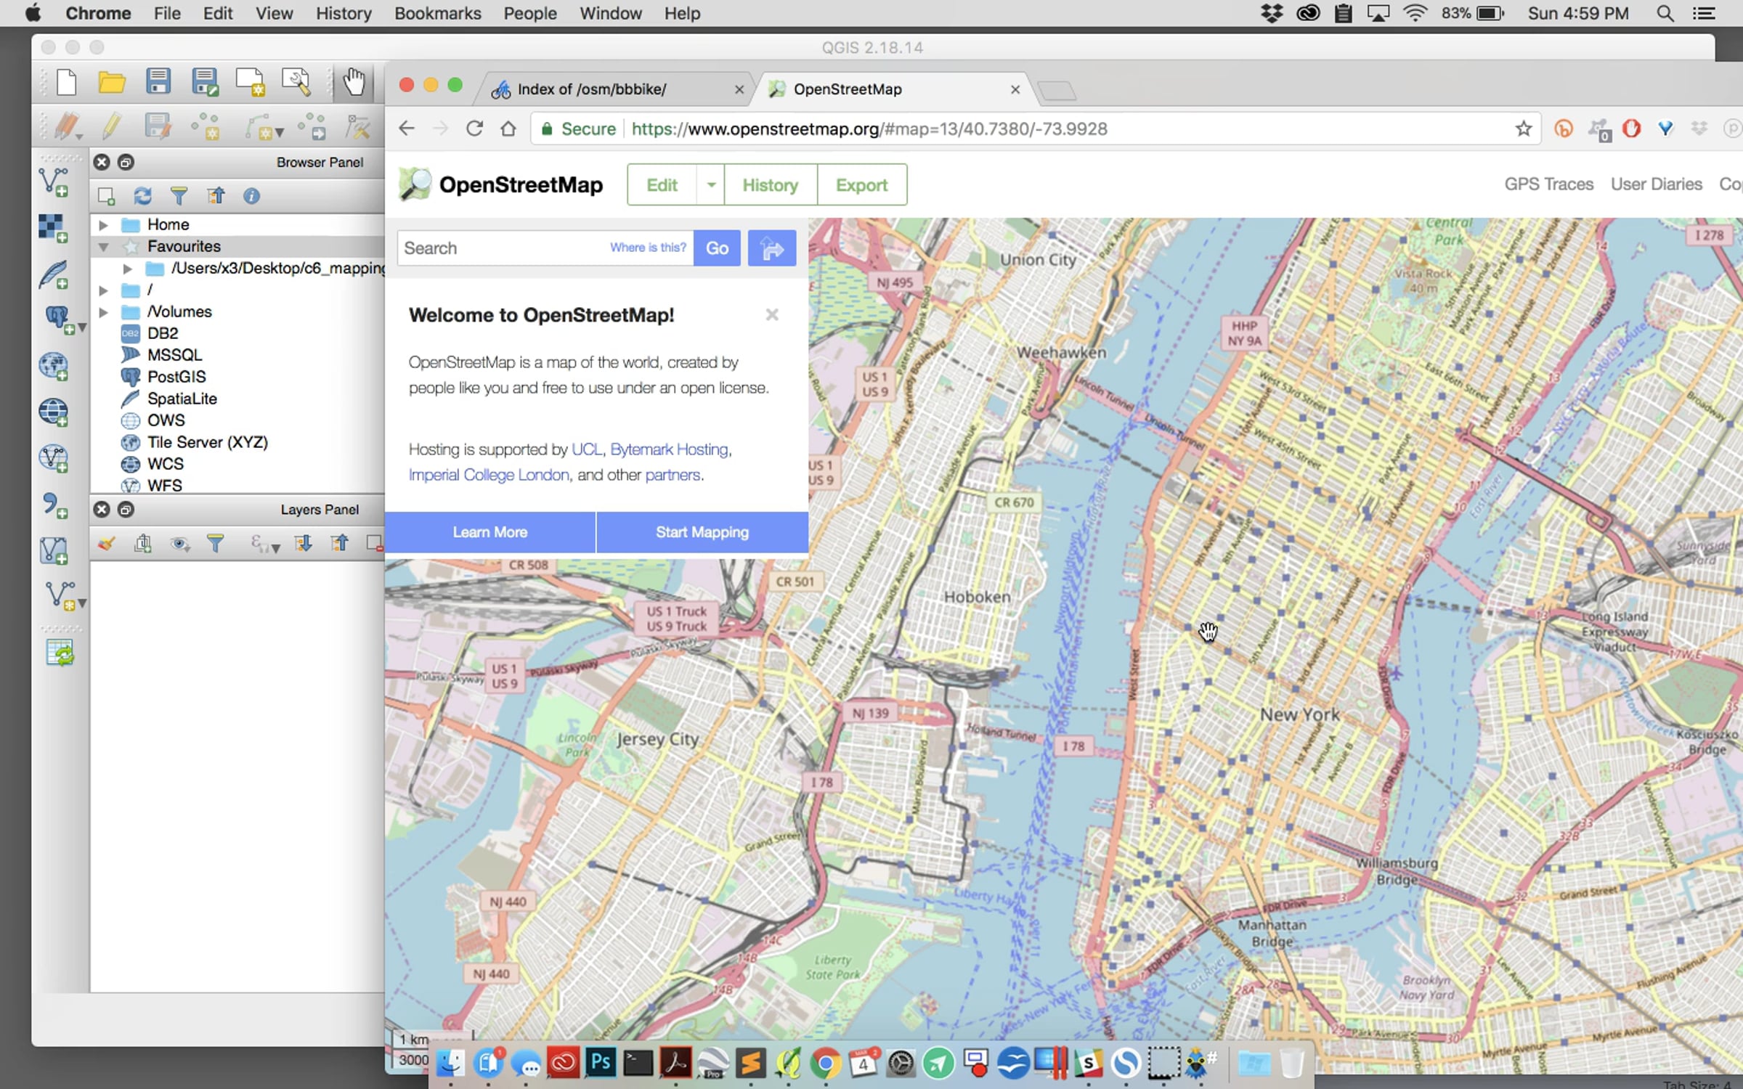Image resolution: width=1743 pixels, height=1089 pixels.
Task: Open the Bookmarks menu
Action: (437, 13)
